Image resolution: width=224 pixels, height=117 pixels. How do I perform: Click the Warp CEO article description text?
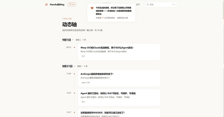click(104, 51)
